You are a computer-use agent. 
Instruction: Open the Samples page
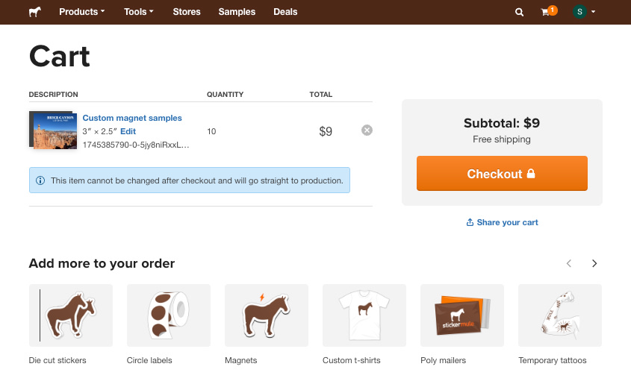[237, 12]
